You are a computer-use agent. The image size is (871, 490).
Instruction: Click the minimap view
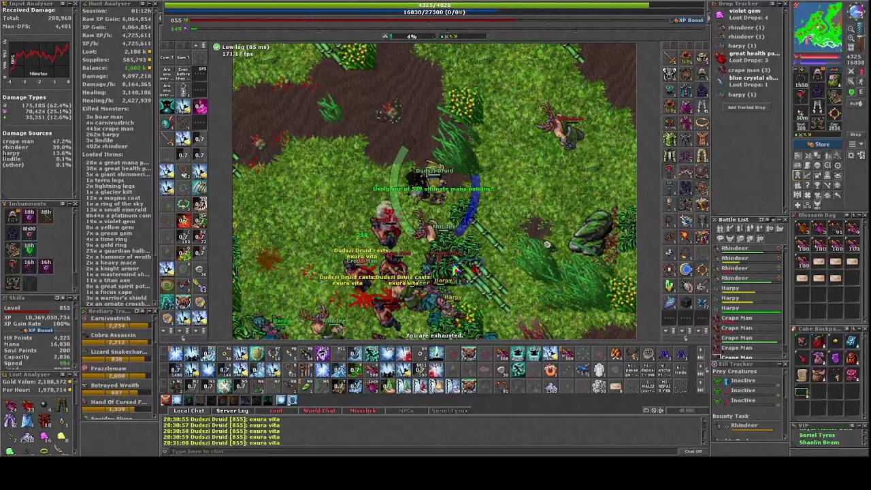click(x=818, y=27)
